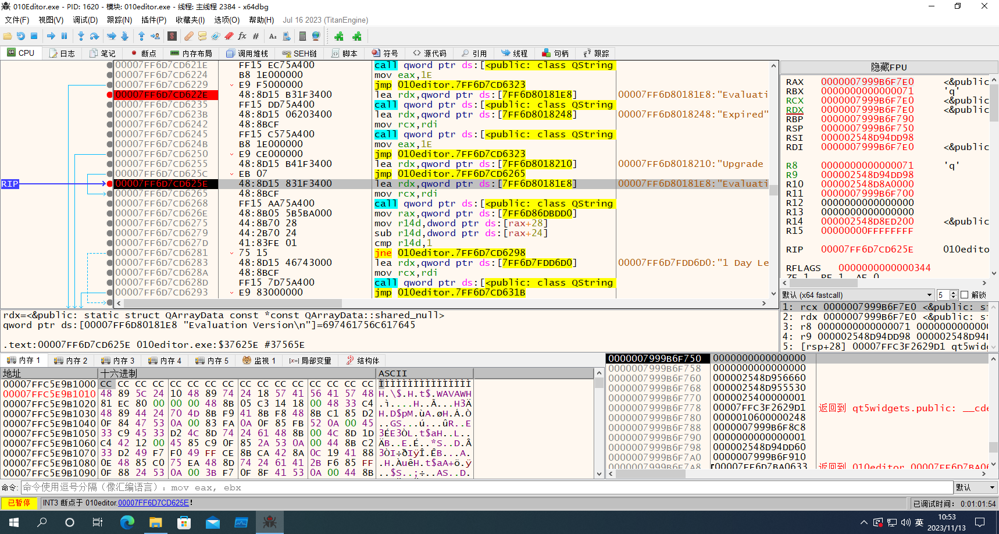Click the Step Over icon
This screenshot has width=999, height=534.
[94, 36]
